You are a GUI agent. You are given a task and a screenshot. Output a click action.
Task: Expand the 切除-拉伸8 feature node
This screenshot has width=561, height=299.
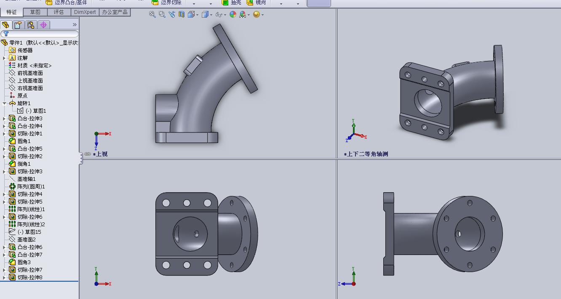5,277
